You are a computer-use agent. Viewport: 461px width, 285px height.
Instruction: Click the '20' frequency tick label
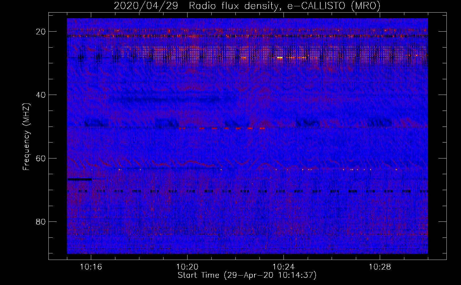[x=41, y=32]
